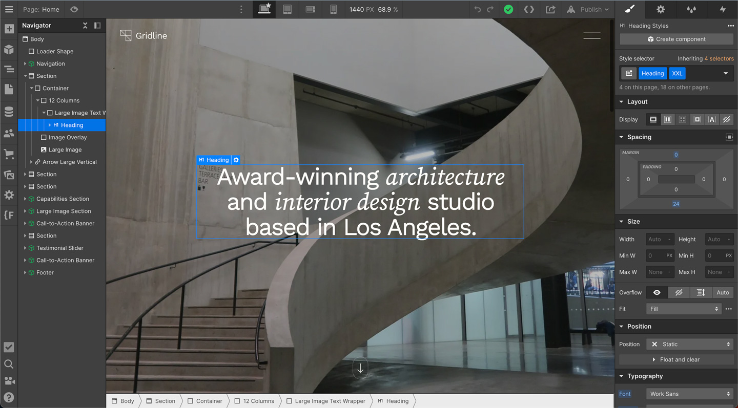Set Display to None using slash icon
The height and width of the screenshot is (408, 738).
pyautogui.click(x=726, y=119)
